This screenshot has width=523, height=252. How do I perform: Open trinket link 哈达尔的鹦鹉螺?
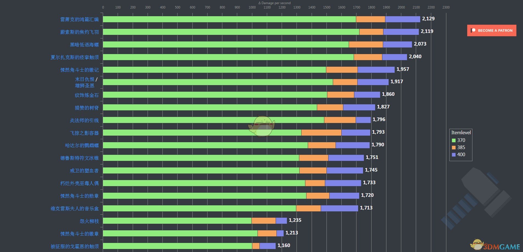click(x=82, y=145)
